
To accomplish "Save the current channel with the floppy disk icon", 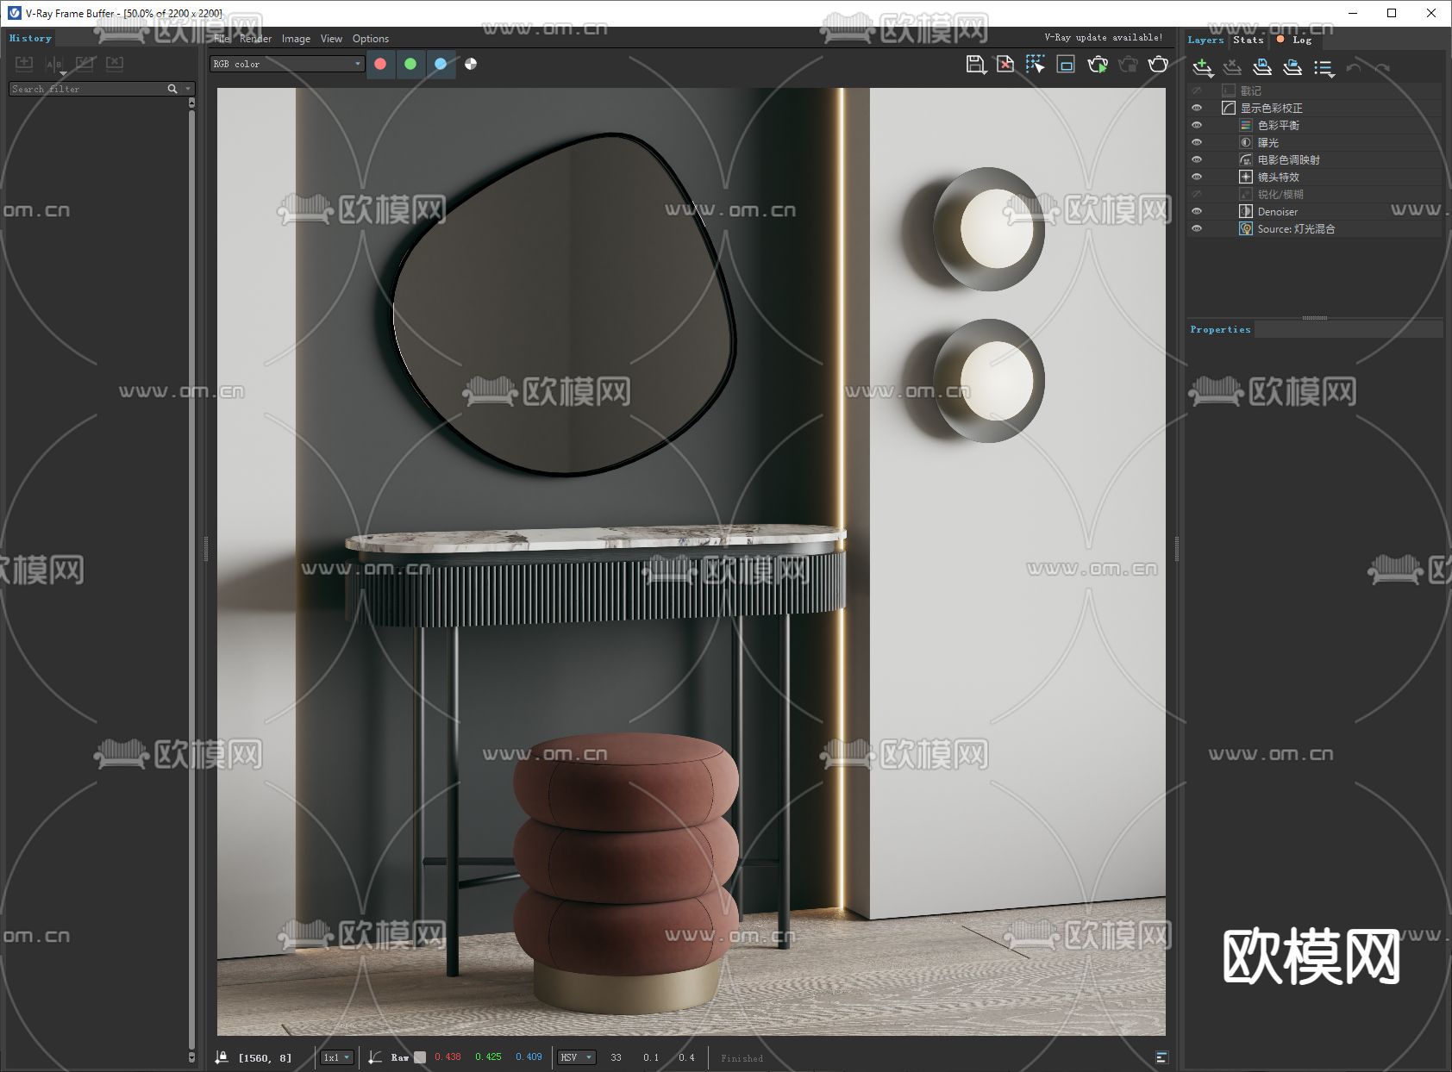I will pyautogui.click(x=975, y=65).
